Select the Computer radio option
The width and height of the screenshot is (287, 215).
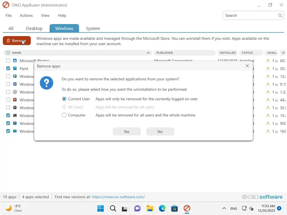coord(64,115)
